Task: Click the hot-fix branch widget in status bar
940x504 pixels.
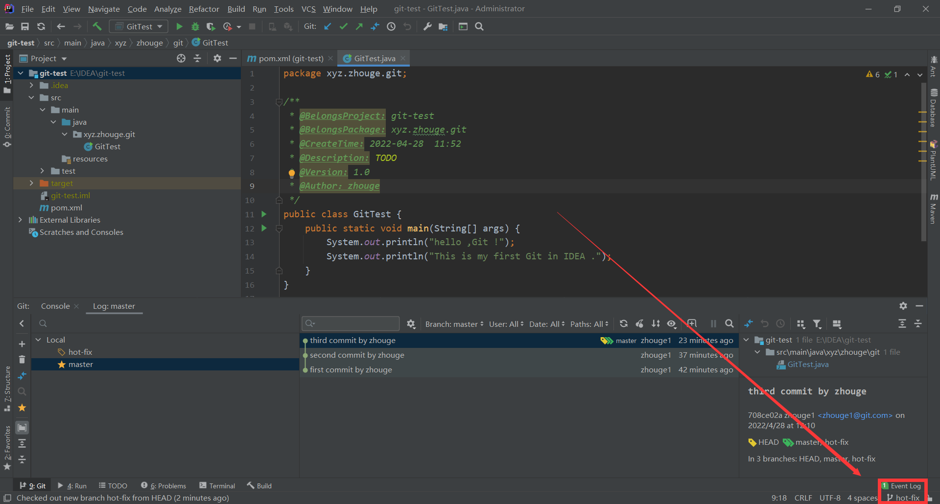Action: 903,498
